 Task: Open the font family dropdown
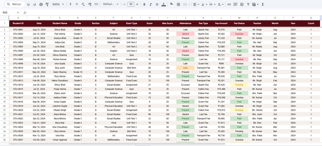[111, 4]
